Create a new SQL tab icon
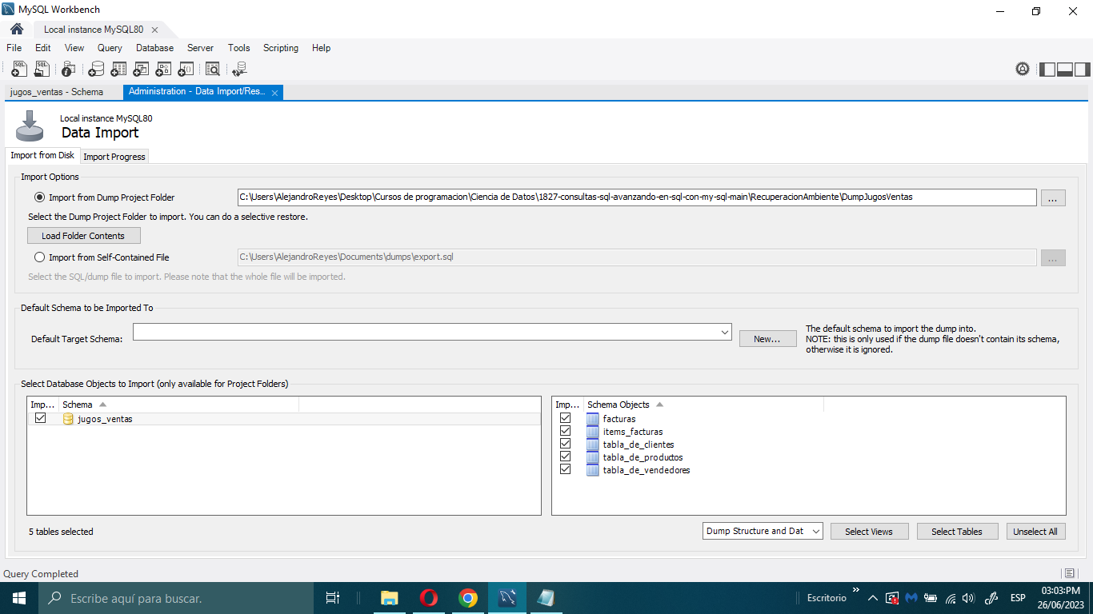1093x614 pixels. [20, 70]
